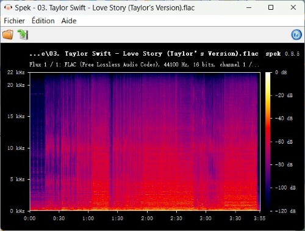
Task: Click the 20 kHz frequency label
Action: coord(16,85)
